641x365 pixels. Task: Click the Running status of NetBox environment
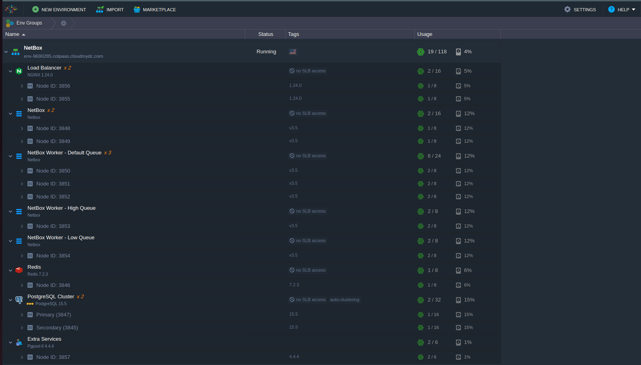(x=266, y=52)
